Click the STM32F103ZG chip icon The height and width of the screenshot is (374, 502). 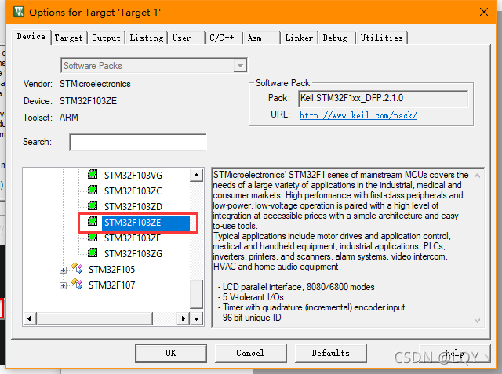point(93,252)
